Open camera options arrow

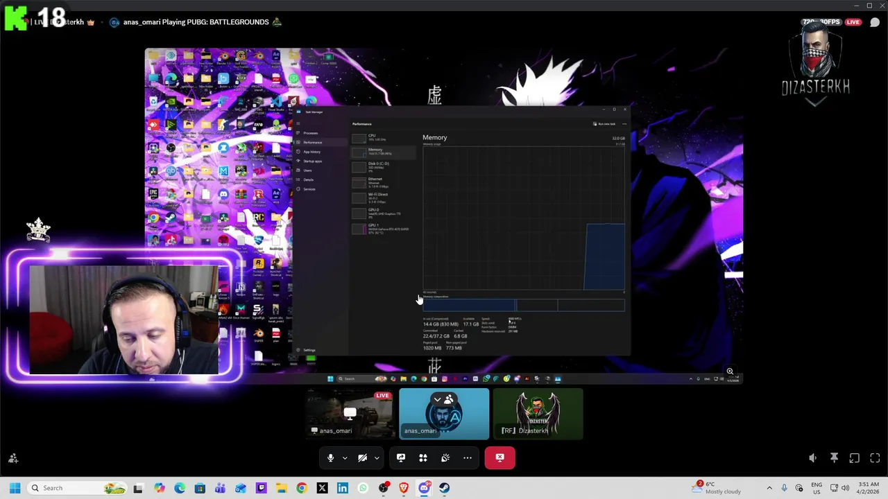point(377,458)
